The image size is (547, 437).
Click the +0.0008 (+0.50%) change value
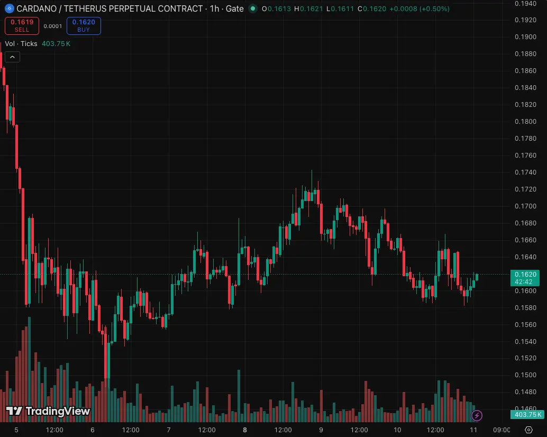[x=420, y=8]
